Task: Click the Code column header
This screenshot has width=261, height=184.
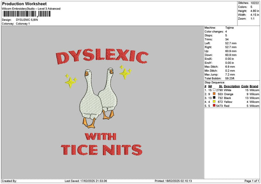Action: [245, 86]
